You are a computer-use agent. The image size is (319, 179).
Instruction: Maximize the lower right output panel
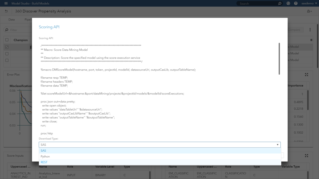[307, 156]
